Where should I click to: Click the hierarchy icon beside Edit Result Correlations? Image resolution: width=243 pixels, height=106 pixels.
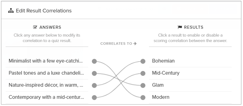(11, 11)
